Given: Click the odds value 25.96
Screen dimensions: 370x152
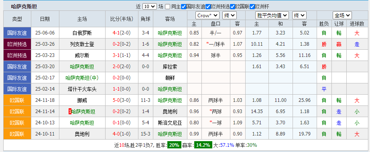Looking at the screenshot, I should coord(305,100).
